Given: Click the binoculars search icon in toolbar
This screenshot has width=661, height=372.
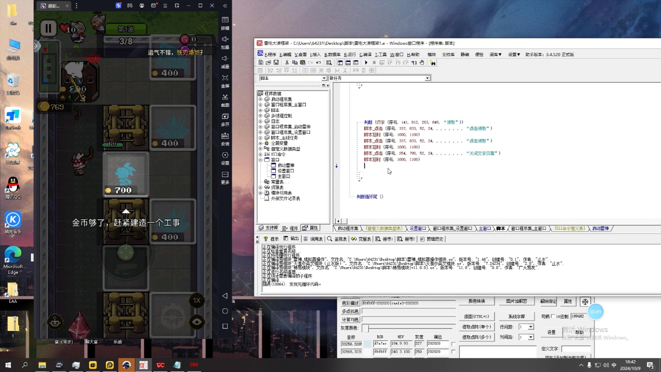Looking at the screenshot, I should (432, 62).
